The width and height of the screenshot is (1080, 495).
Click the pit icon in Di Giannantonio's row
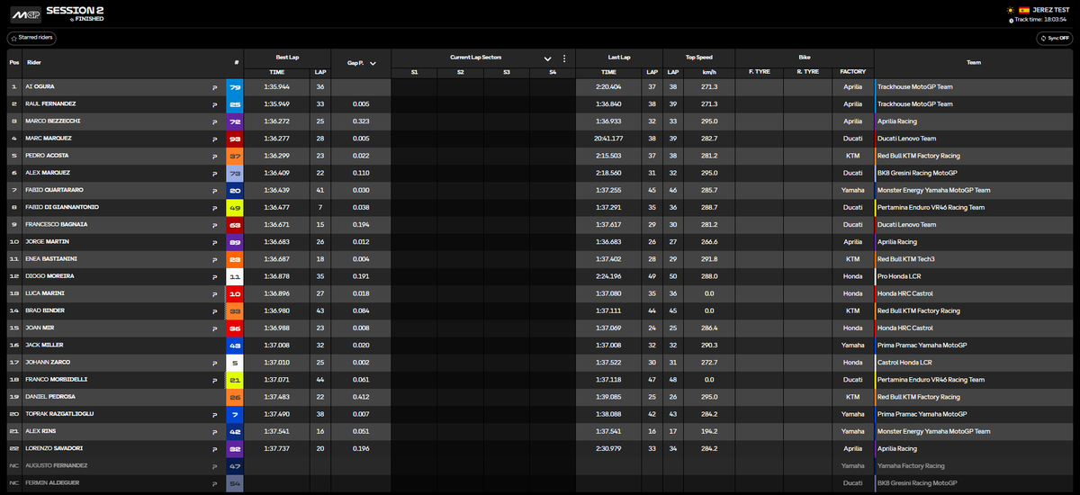point(214,208)
